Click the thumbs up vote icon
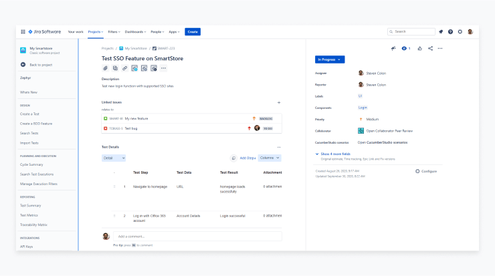495x276 pixels. (x=419, y=48)
